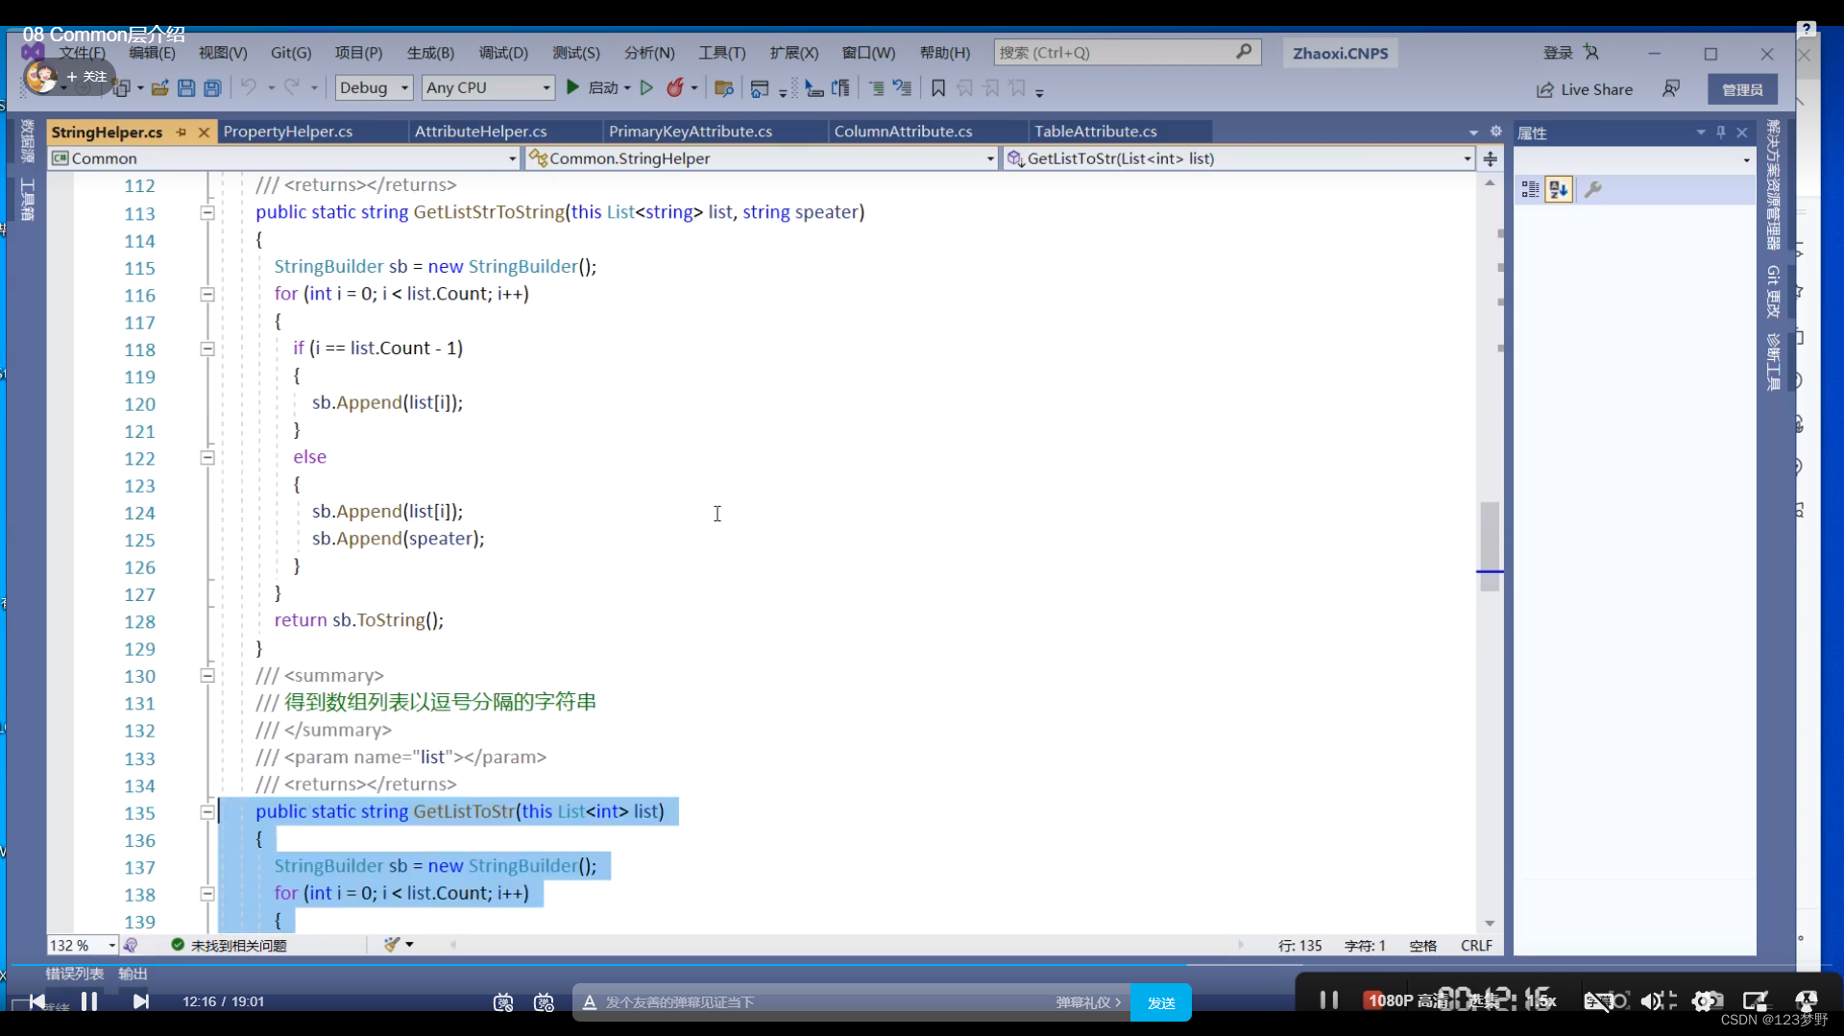Screen dimensions: 1844x1036
Task: Click the search magnifier icon in the search box
Action: pyautogui.click(x=1244, y=52)
